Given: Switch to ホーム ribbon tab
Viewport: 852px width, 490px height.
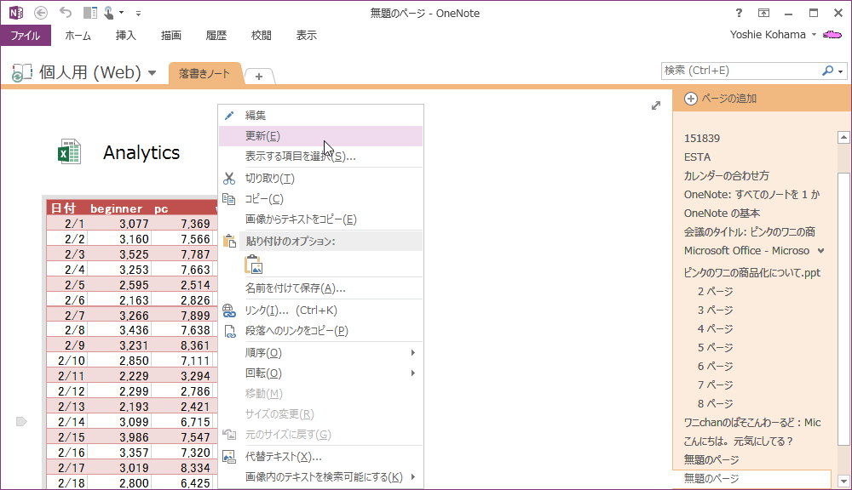Looking at the screenshot, I should click(78, 35).
